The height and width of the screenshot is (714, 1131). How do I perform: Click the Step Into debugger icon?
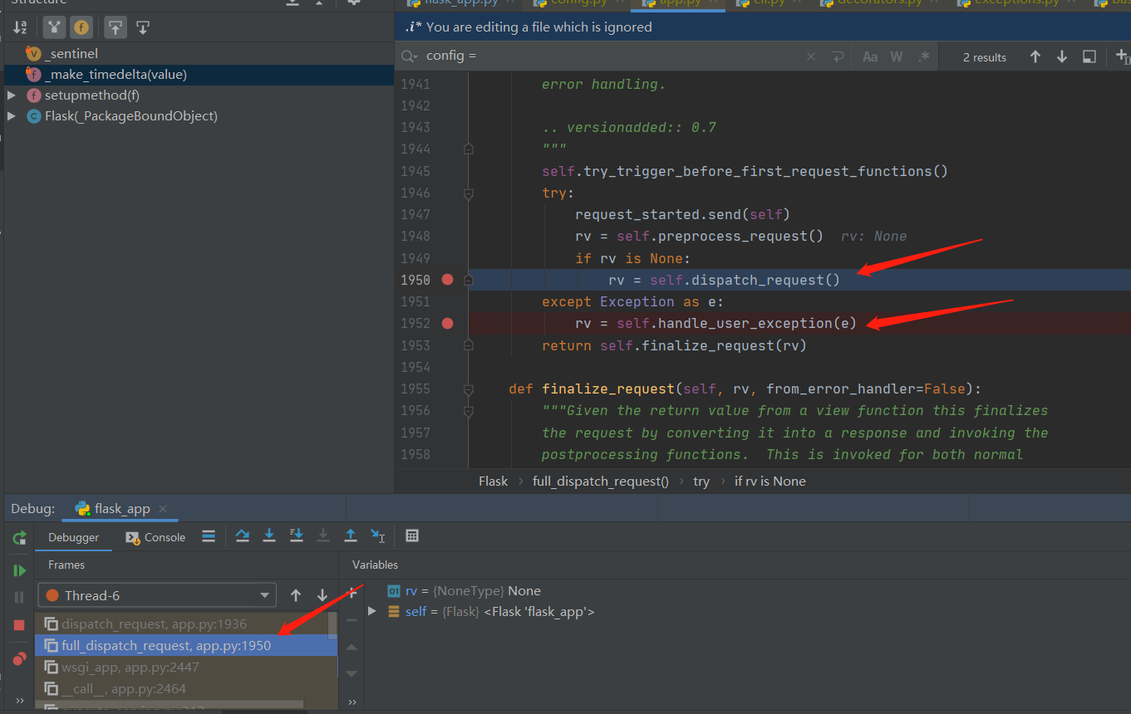pyautogui.click(x=269, y=536)
